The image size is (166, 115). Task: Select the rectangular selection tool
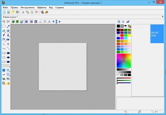pos(4,26)
